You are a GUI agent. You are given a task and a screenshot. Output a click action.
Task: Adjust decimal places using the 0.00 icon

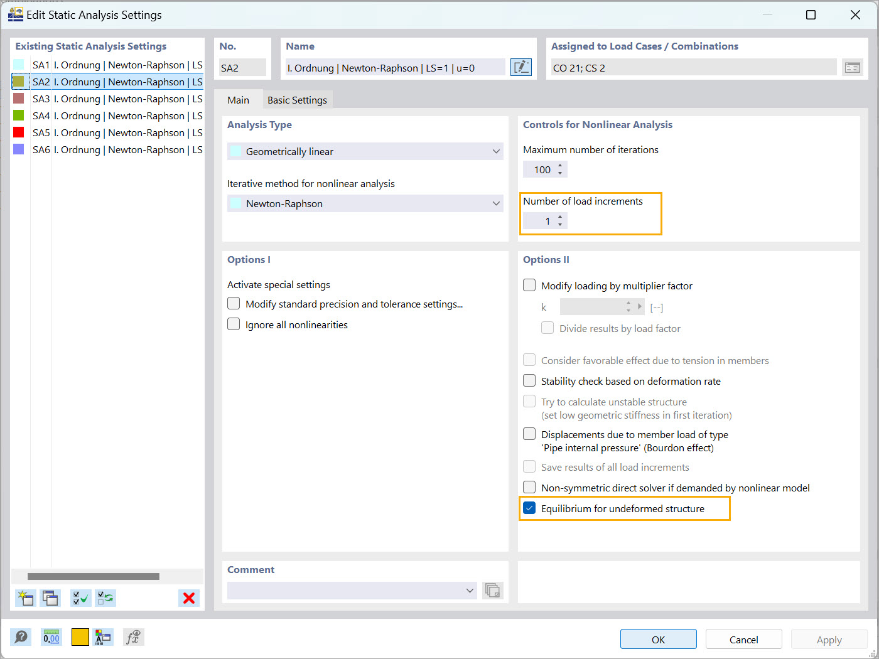(x=51, y=637)
